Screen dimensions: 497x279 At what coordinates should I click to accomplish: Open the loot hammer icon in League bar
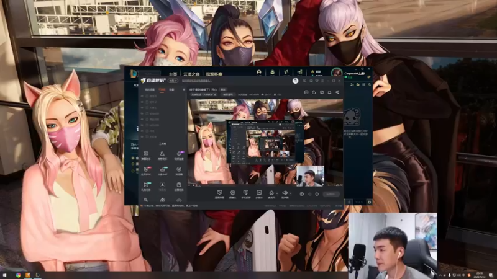coord(286,72)
